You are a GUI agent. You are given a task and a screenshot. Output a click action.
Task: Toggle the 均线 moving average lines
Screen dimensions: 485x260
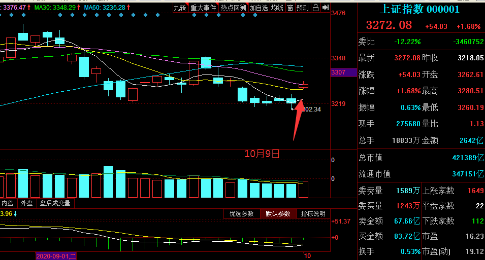tap(277, 8)
